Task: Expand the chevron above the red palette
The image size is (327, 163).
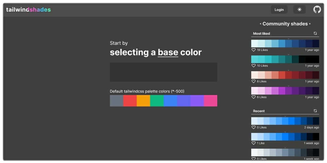Action: (288, 70)
